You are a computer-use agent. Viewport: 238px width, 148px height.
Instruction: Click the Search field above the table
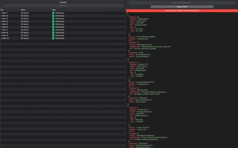tap(63, 6)
